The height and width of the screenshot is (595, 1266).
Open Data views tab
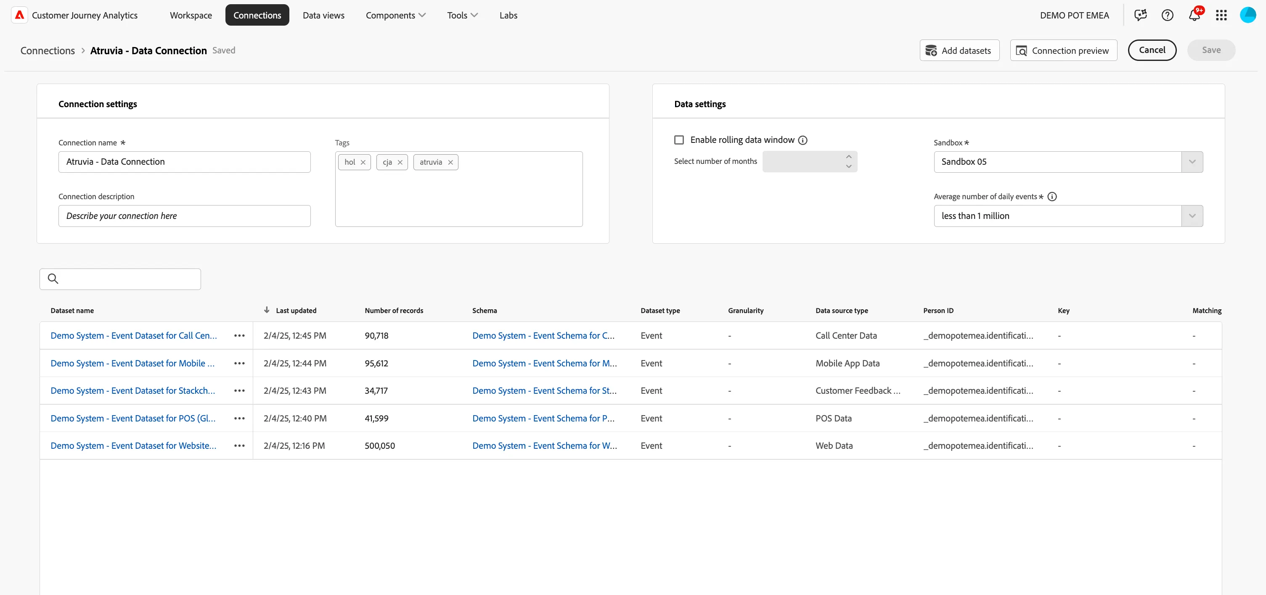click(x=323, y=15)
